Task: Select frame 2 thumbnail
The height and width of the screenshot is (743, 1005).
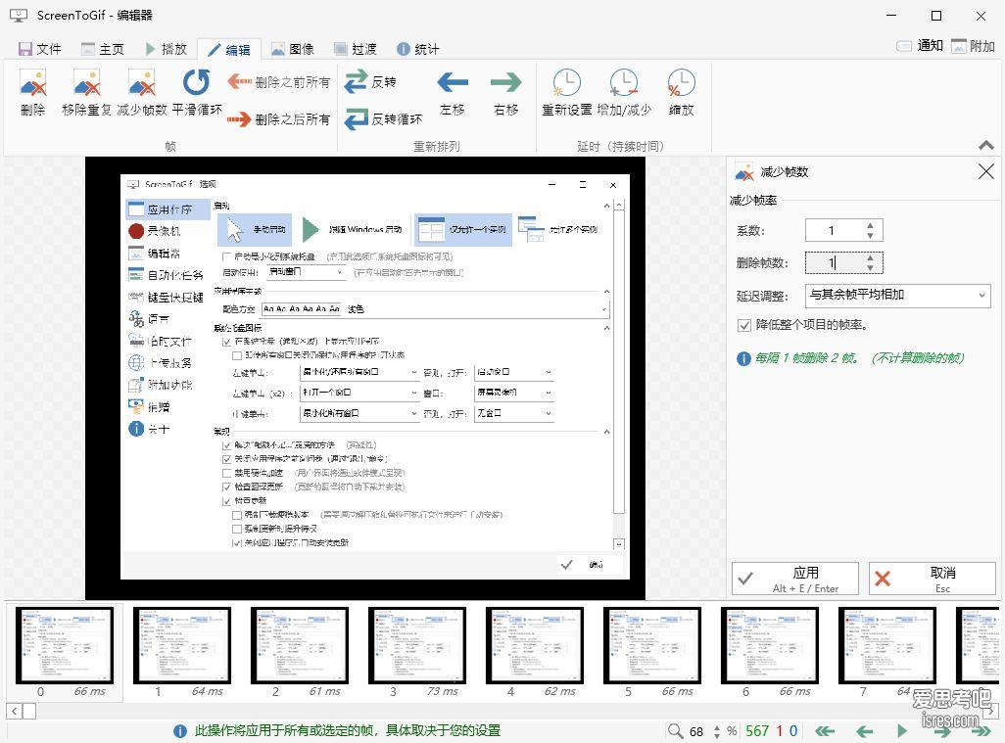Action: pyautogui.click(x=300, y=646)
